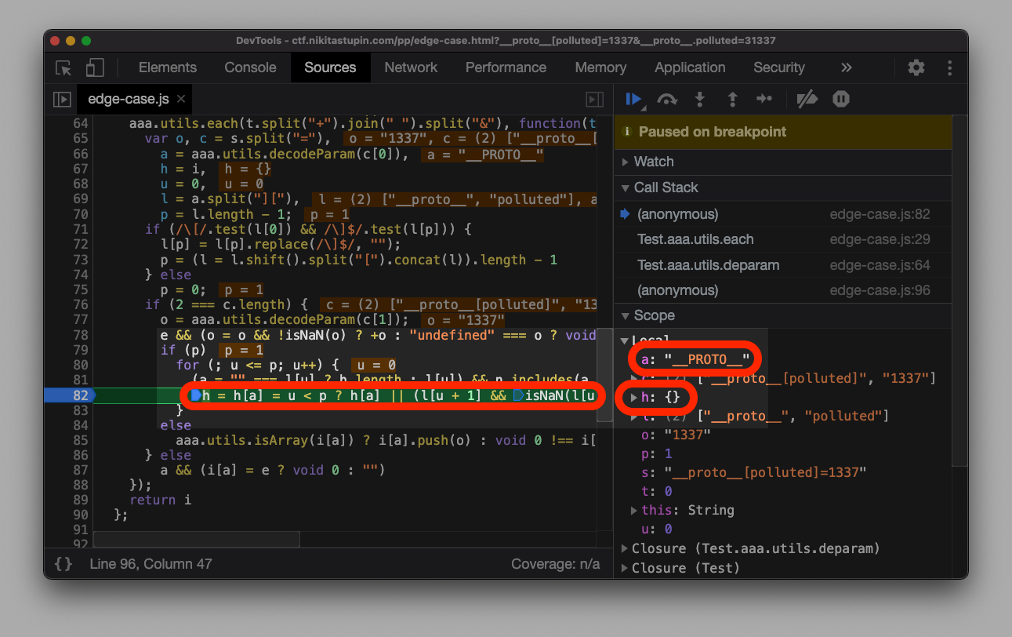Open the Security tab

[x=779, y=67]
